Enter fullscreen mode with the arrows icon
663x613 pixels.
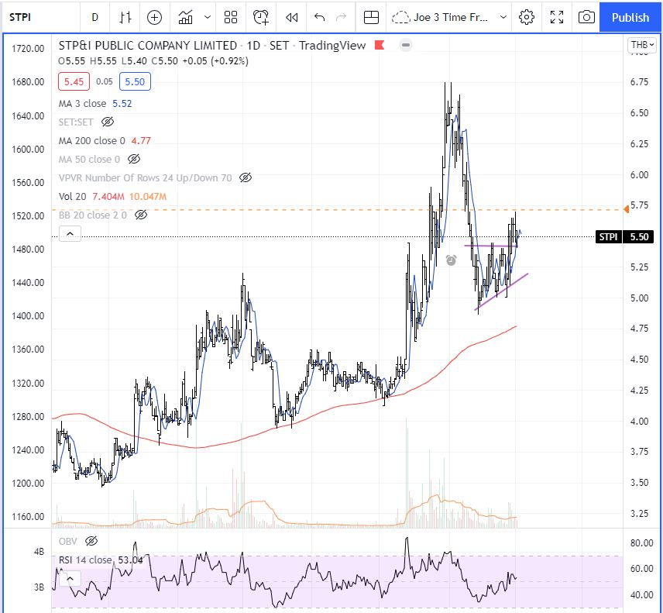click(556, 17)
